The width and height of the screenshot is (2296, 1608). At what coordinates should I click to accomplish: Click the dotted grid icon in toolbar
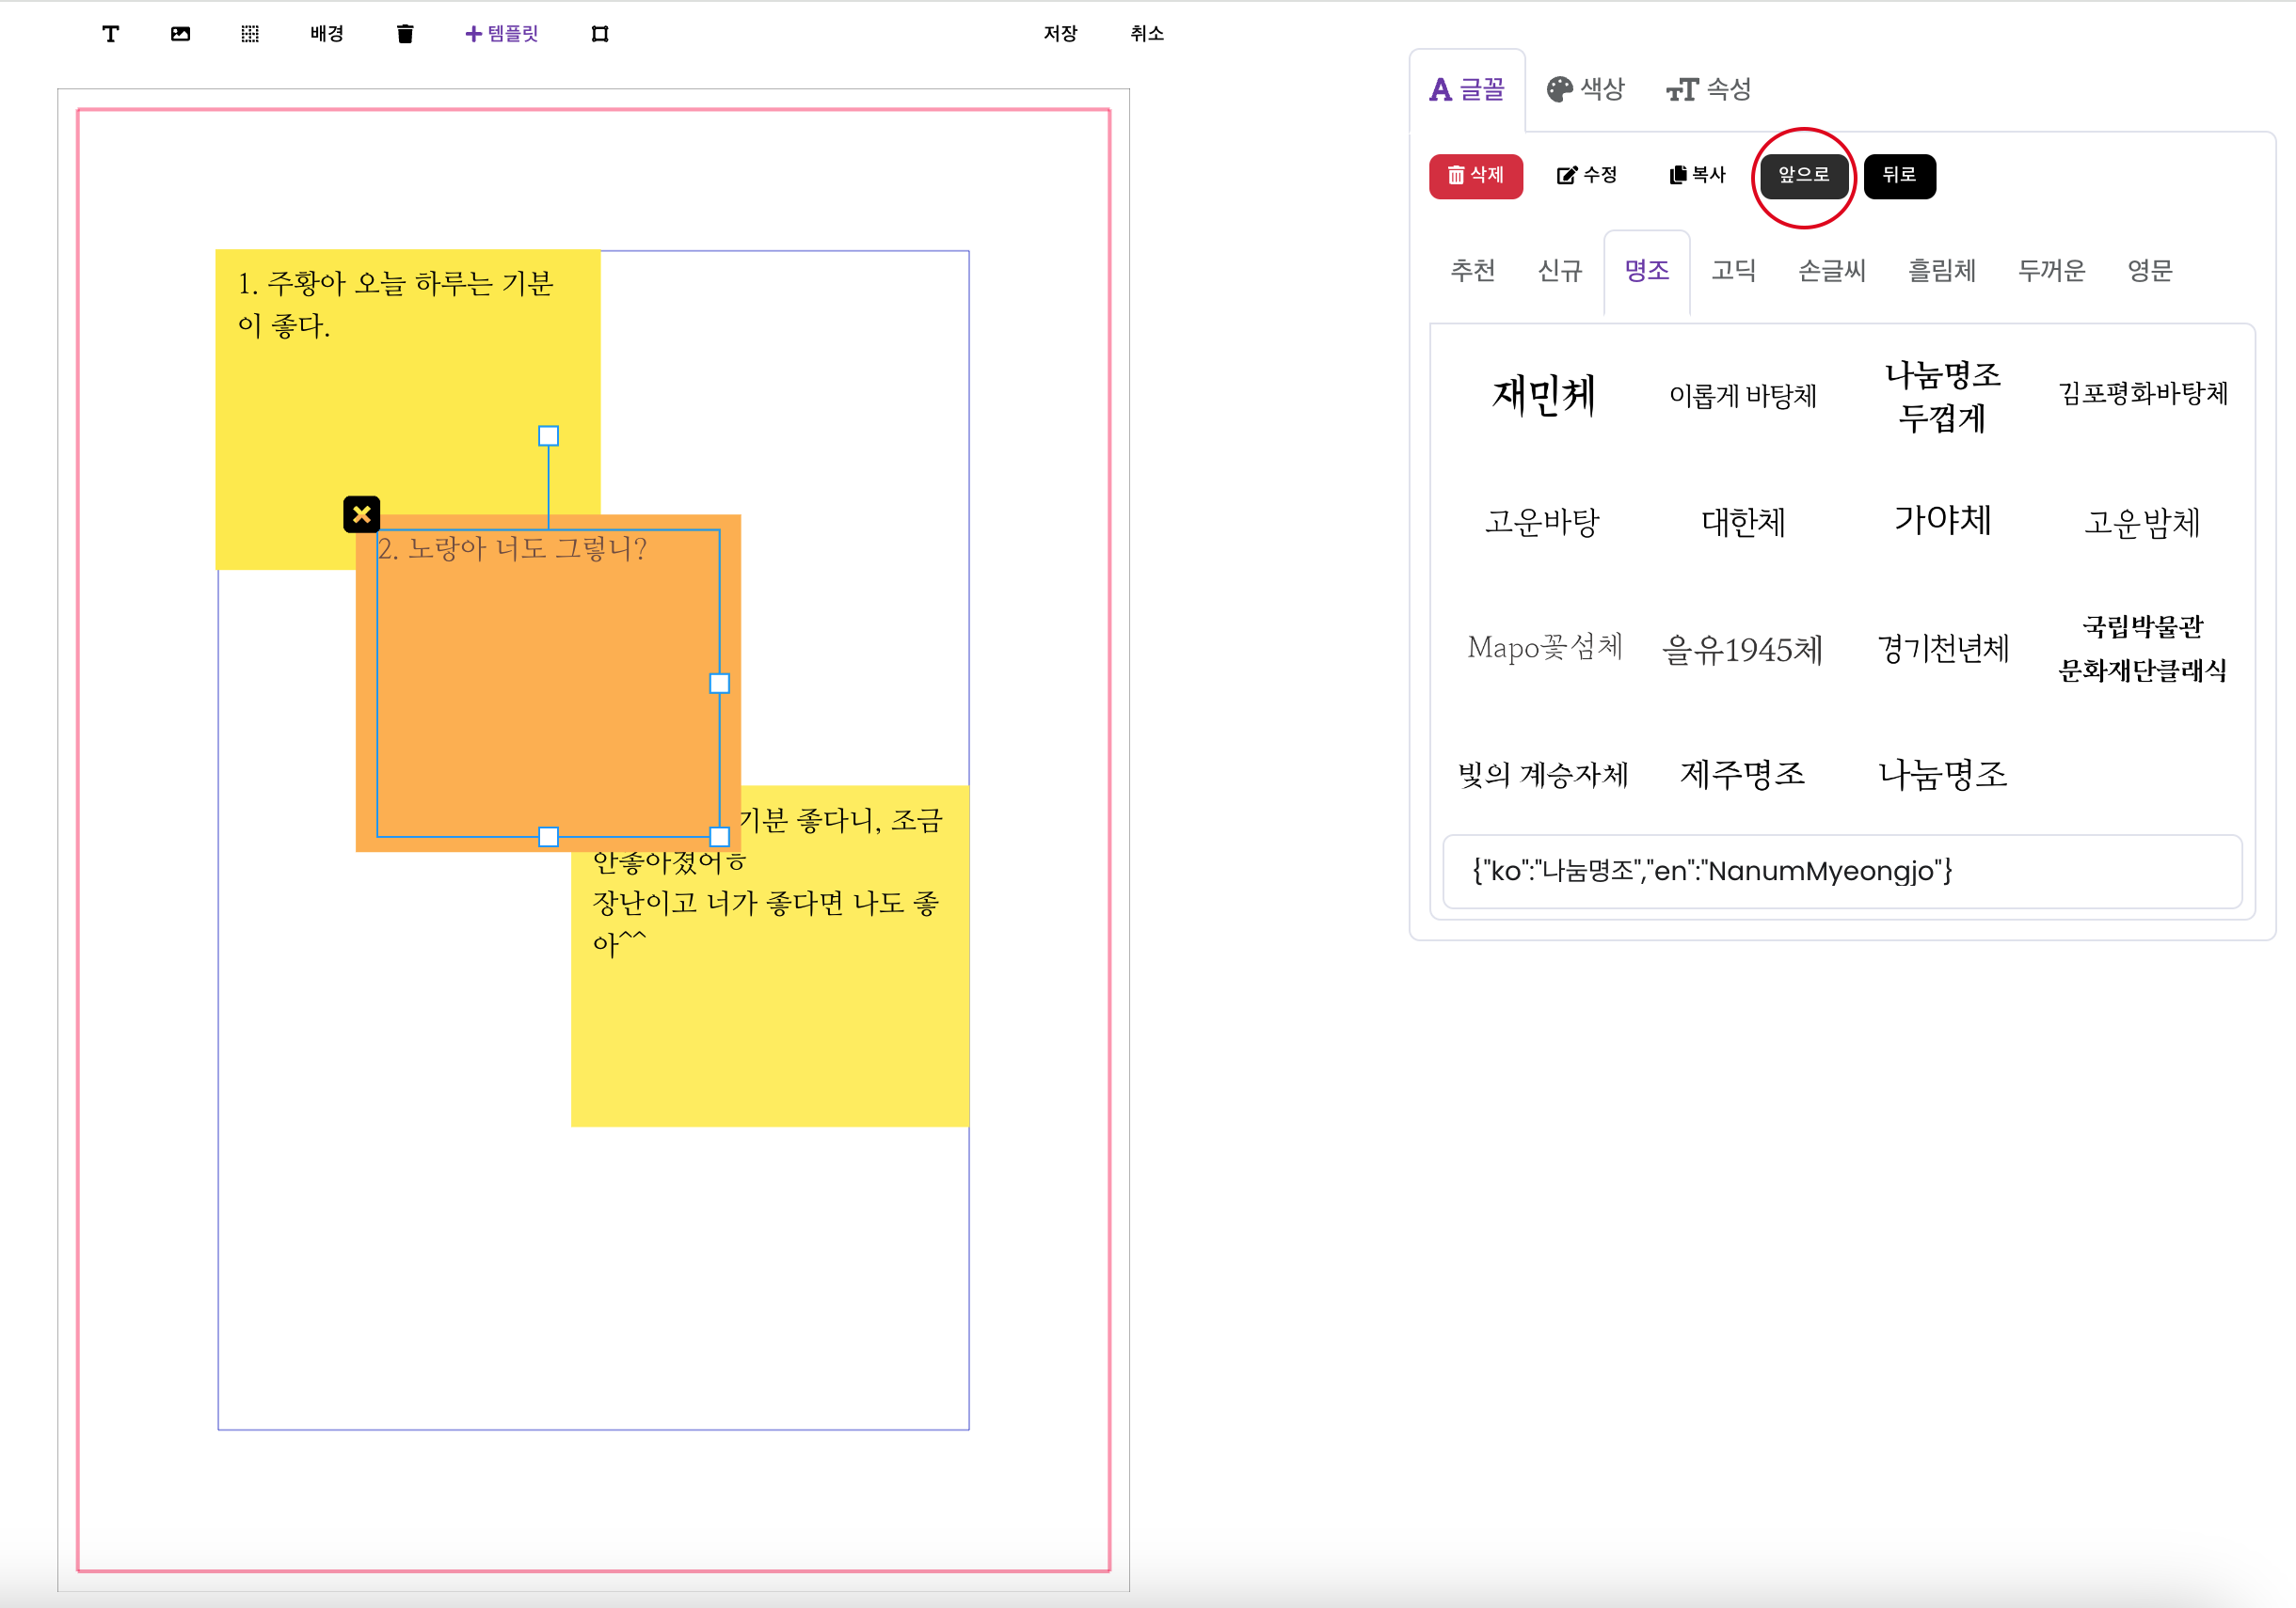point(250,34)
